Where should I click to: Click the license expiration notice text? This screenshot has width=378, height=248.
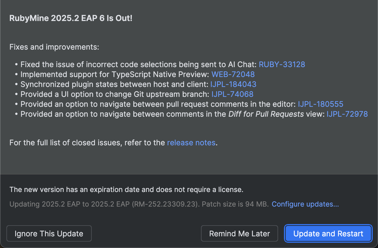pos(126,190)
